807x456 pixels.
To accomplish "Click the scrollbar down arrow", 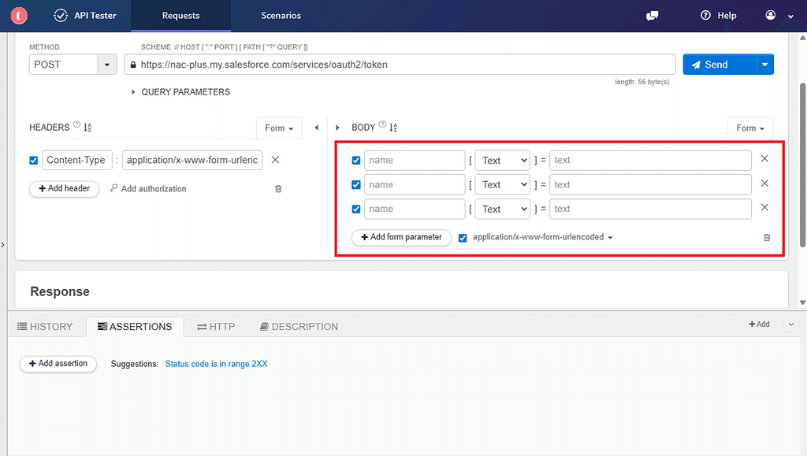I will [803, 302].
